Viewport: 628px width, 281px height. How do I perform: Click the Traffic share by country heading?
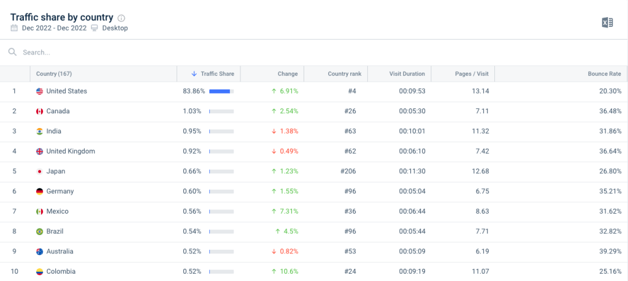tap(62, 17)
